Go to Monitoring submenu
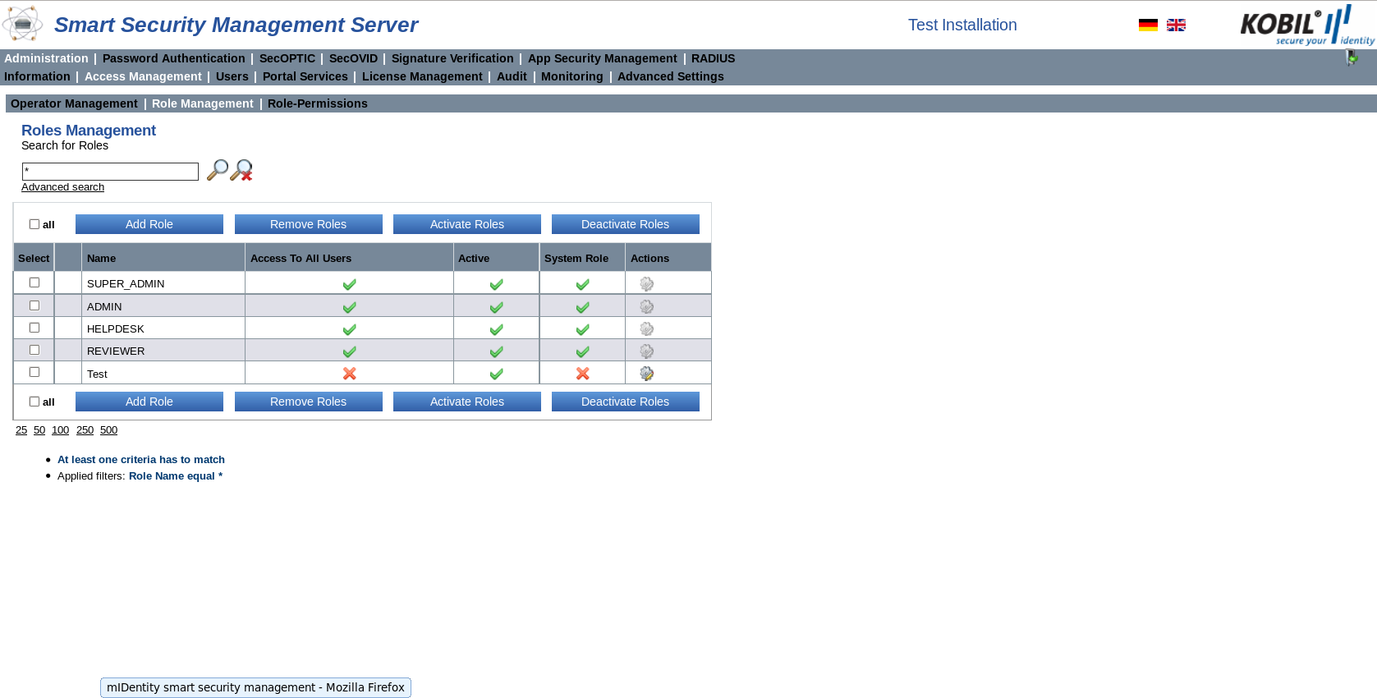This screenshot has height=698, width=1377. coord(572,76)
